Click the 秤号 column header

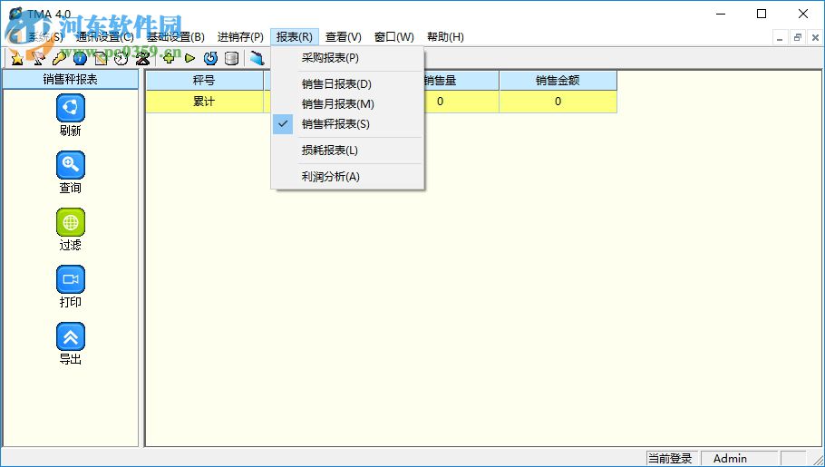[x=204, y=81]
